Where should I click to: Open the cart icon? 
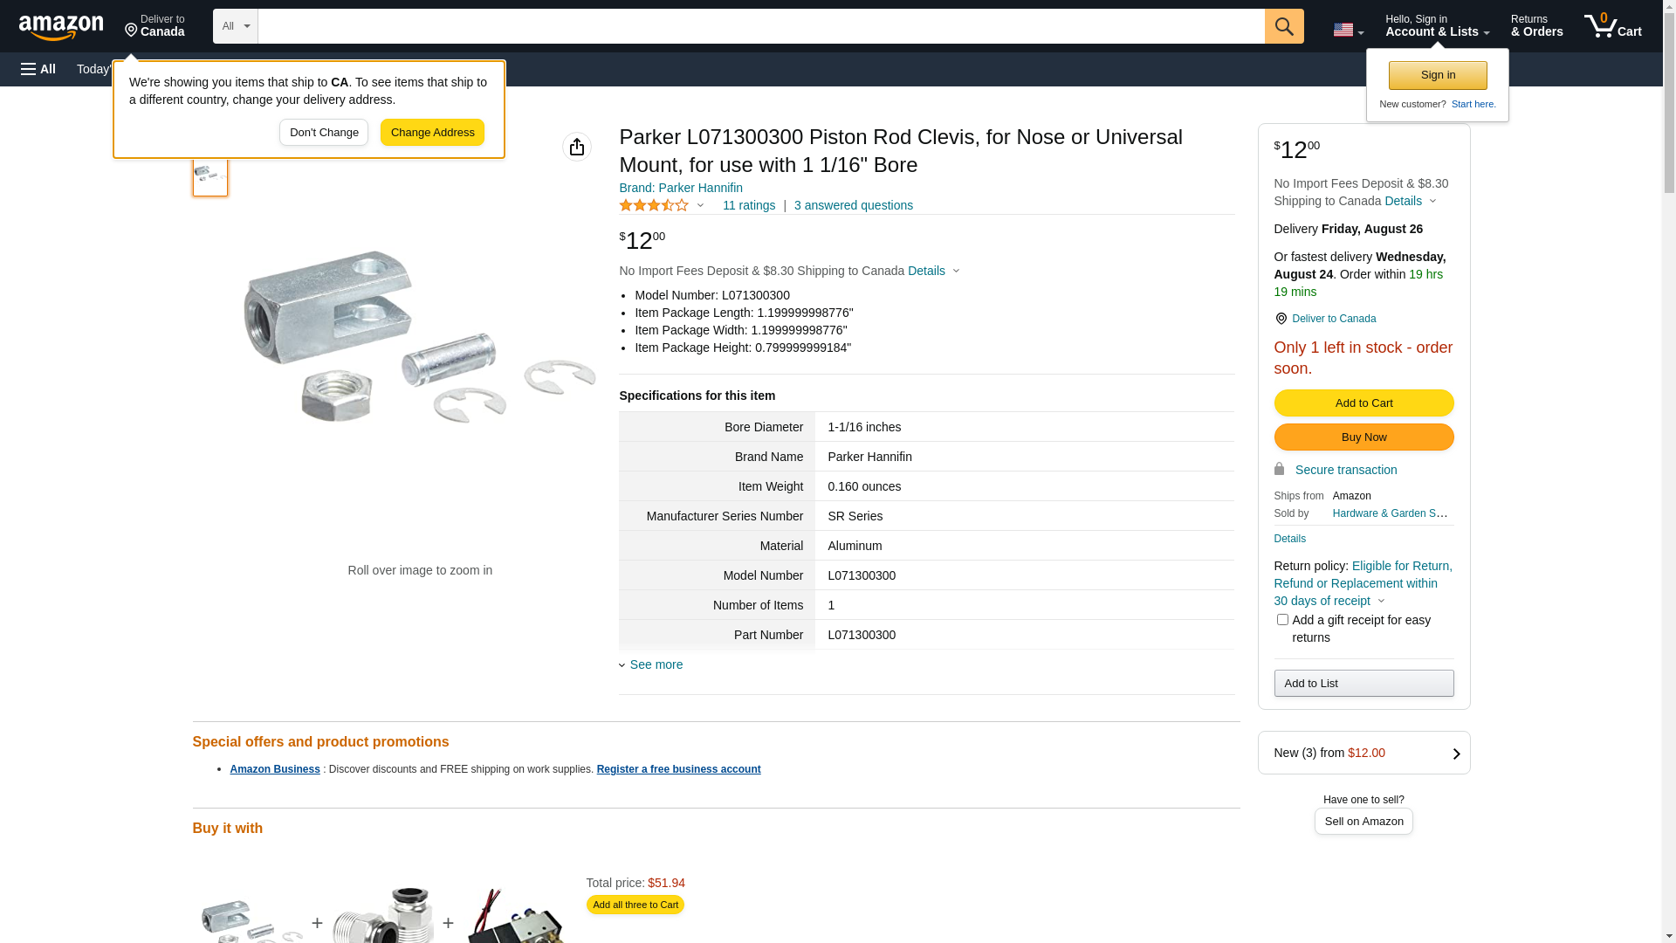(x=1612, y=26)
